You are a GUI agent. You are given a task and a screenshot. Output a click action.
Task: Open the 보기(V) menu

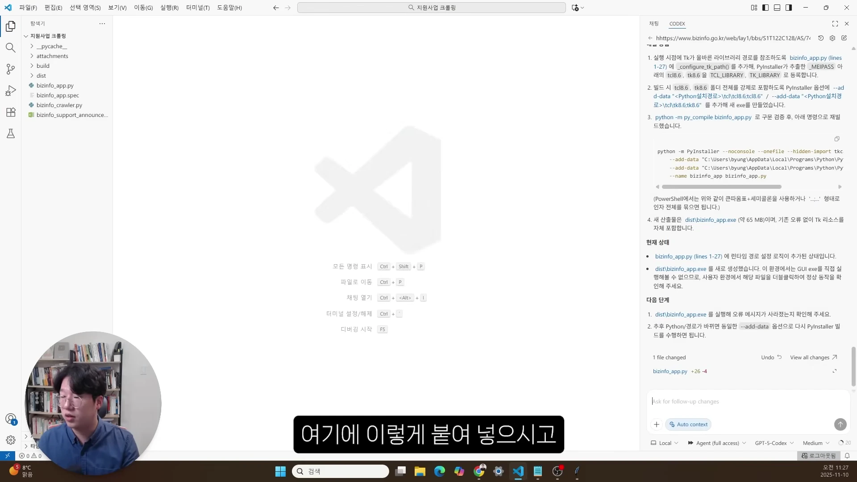[x=117, y=8]
